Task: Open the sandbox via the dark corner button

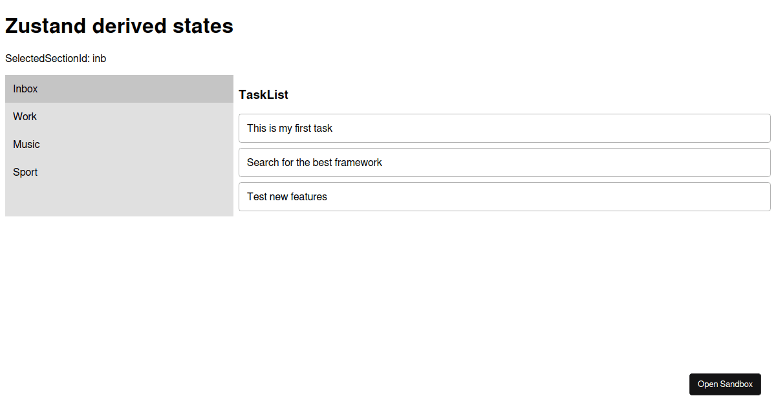Action: (725, 384)
